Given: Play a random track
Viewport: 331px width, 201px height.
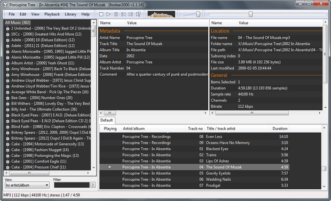Looking at the screenshot, I should [138, 14].
